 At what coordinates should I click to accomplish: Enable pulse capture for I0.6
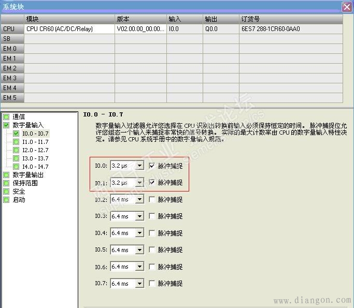pos(152,267)
